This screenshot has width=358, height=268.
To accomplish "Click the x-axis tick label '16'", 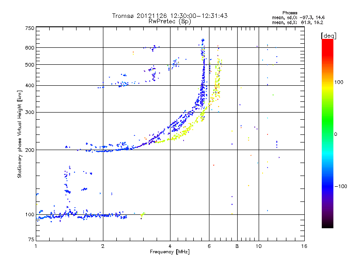I will (x=304, y=246).
